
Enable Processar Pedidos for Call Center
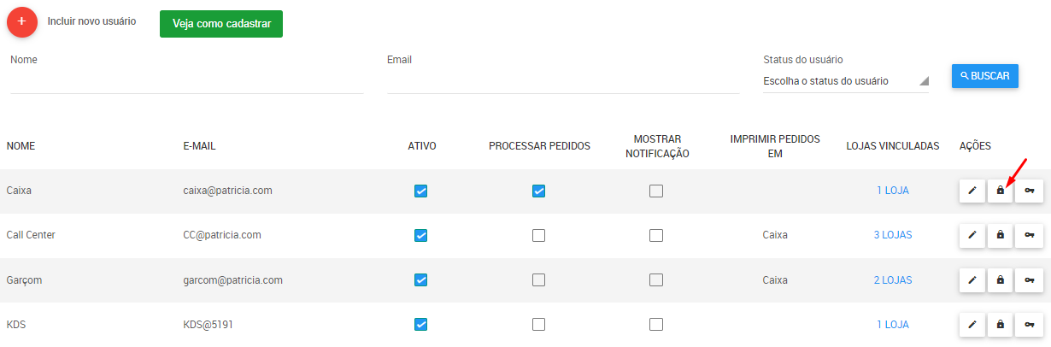coord(539,235)
